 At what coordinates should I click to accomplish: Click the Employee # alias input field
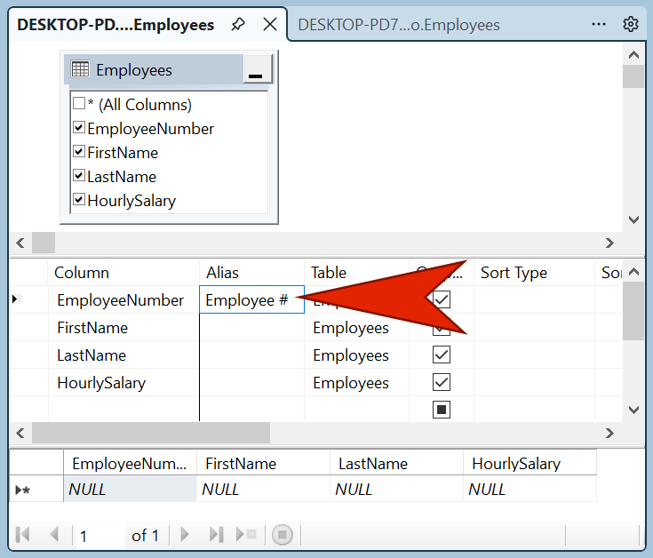tap(252, 299)
